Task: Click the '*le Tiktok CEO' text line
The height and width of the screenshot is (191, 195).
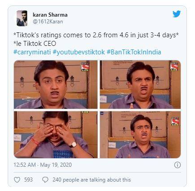Action: pos(35,44)
